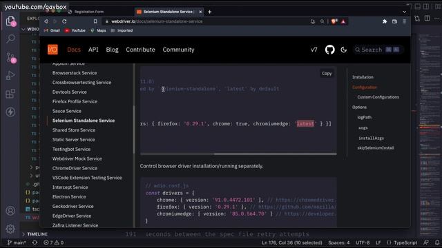This screenshot has width=442, height=248.
Task: Click the main* git branch indicator
Action: (17, 242)
